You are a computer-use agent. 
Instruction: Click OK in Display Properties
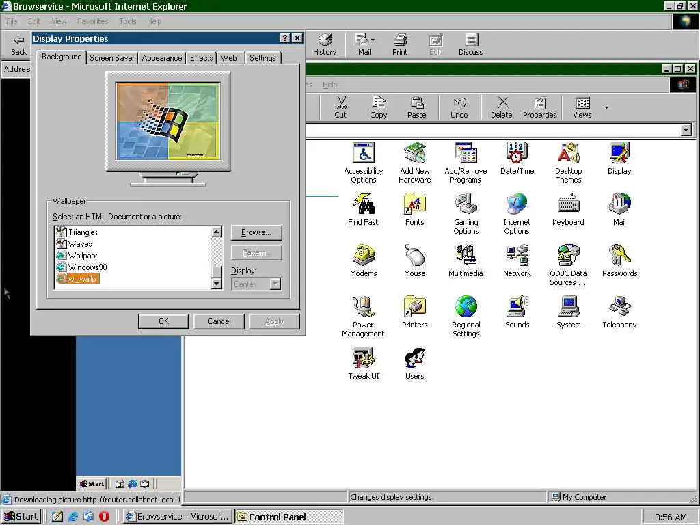(x=163, y=321)
